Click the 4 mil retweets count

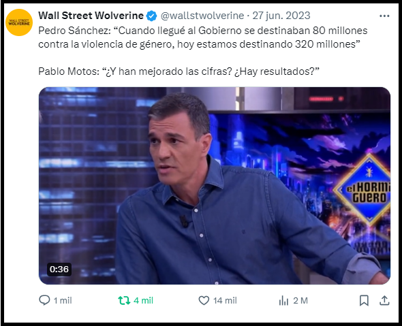144,300
